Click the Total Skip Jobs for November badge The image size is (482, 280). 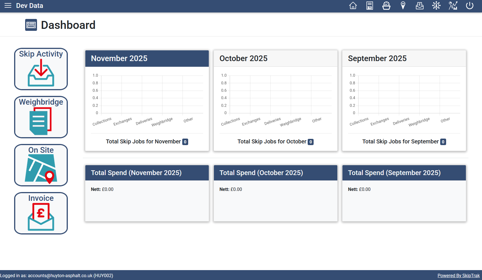click(x=185, y=142)
